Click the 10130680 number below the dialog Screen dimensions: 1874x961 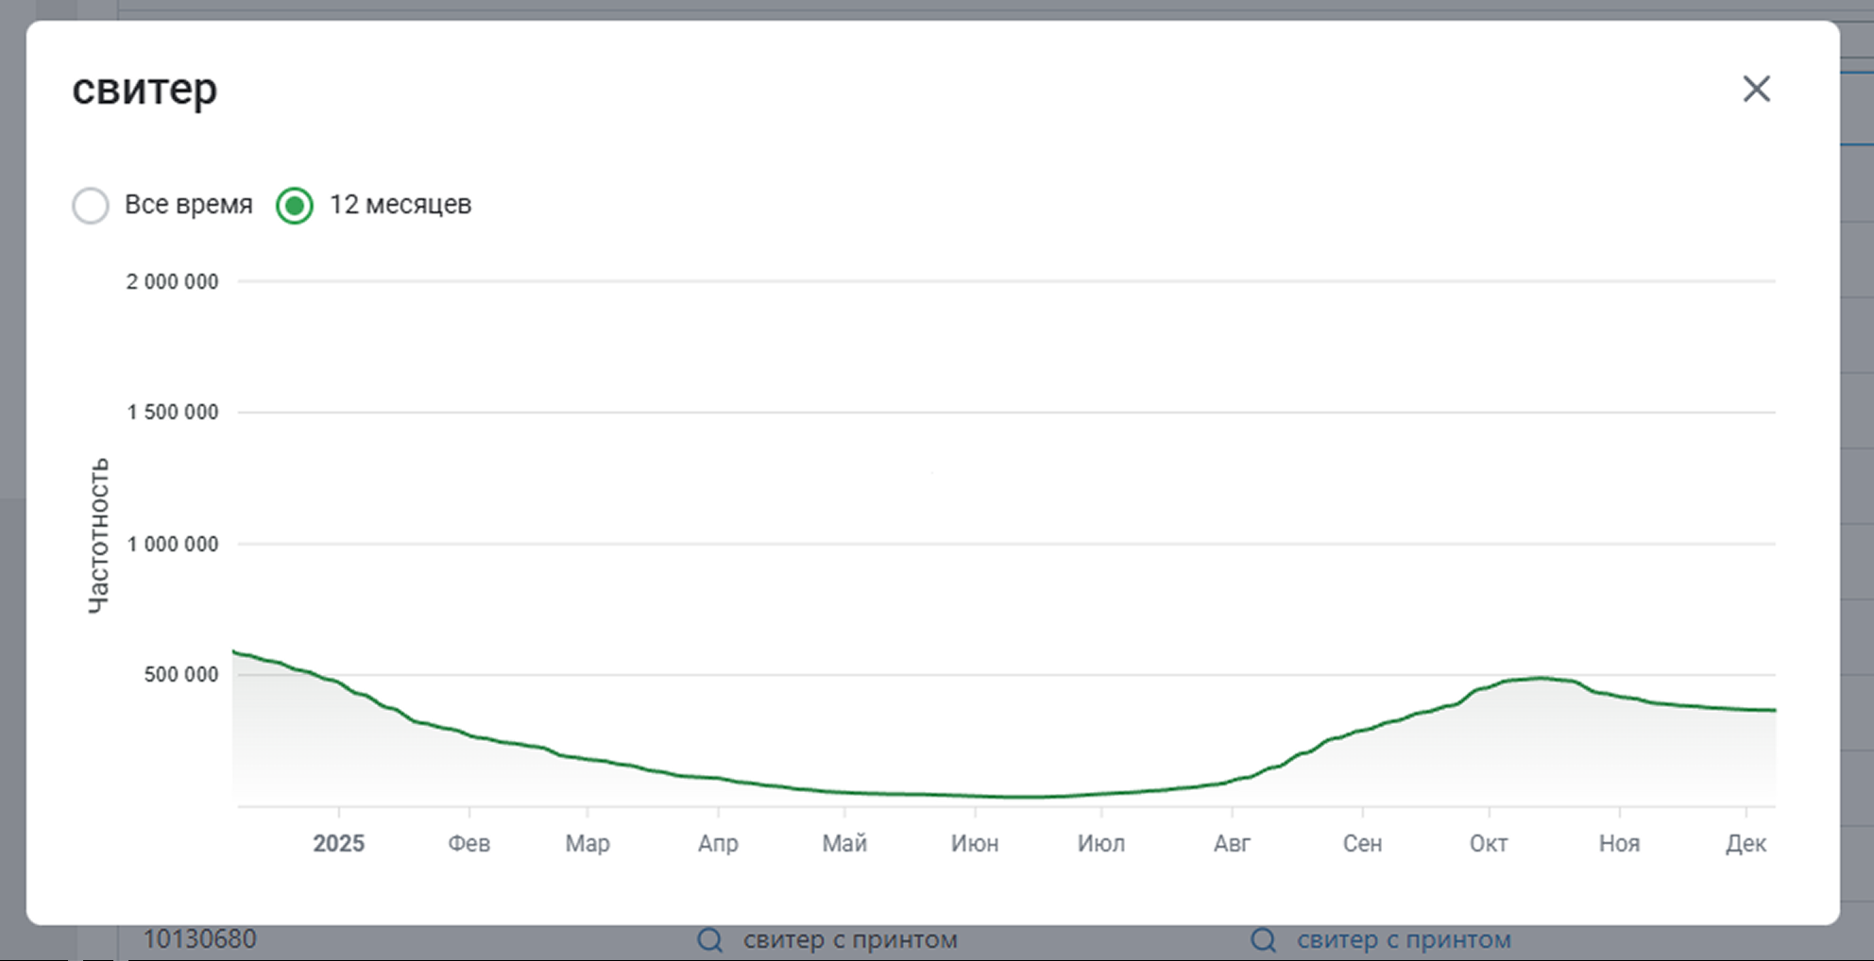(x=199, y=939)
